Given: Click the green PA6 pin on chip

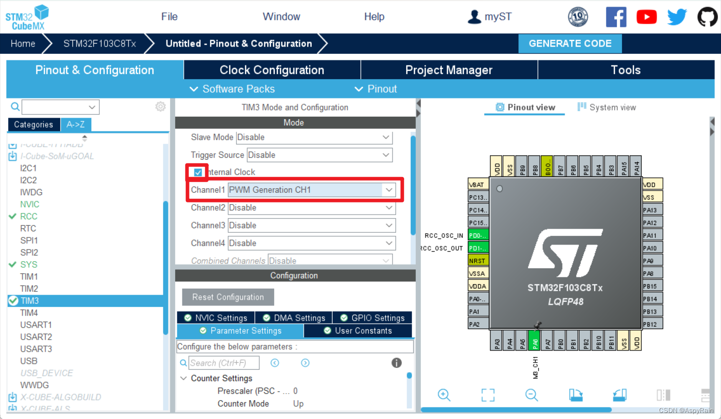Looking at the screenshot, I should 535,340.
